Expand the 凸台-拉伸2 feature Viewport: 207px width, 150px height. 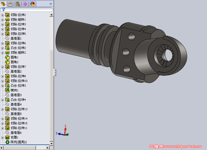click(x=2, y=48)
